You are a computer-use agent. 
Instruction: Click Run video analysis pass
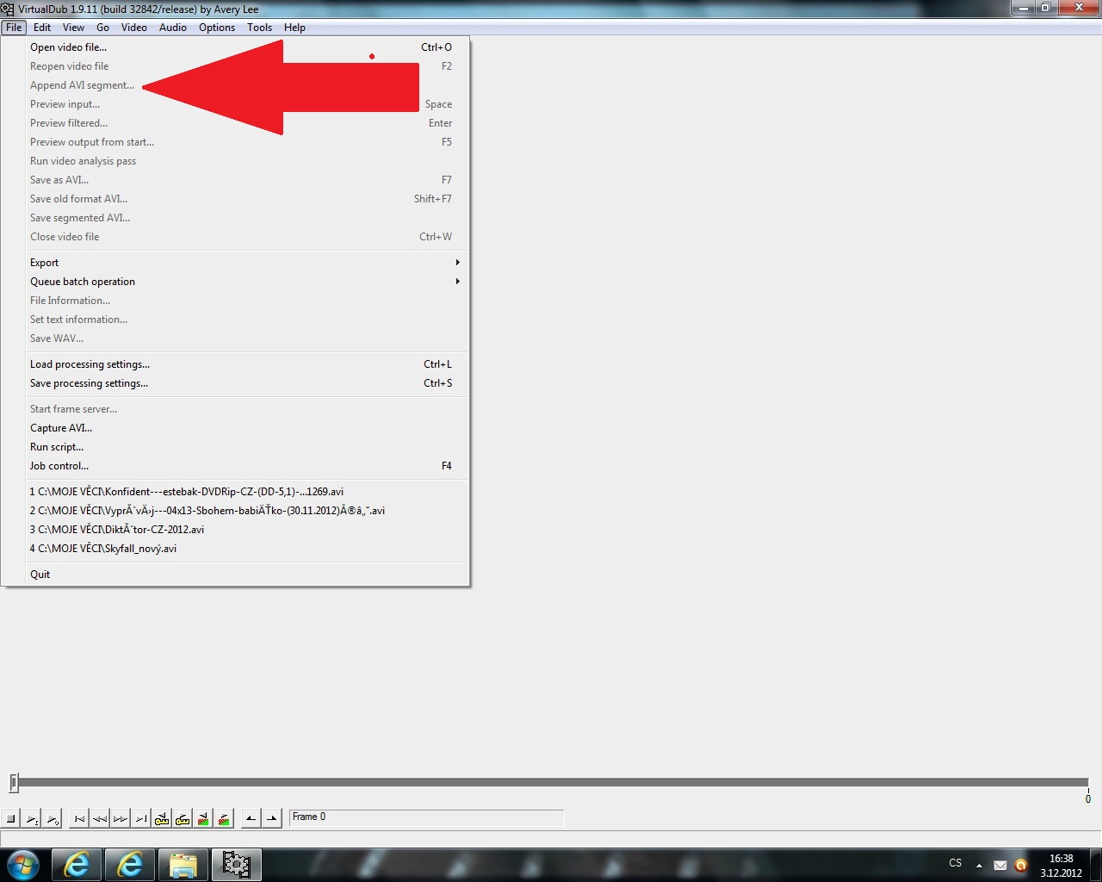[236, 161]
